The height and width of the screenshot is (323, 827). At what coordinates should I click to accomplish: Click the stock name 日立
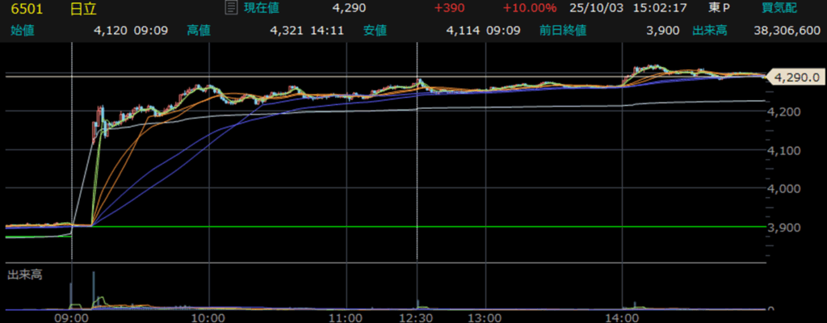point(83,9)
